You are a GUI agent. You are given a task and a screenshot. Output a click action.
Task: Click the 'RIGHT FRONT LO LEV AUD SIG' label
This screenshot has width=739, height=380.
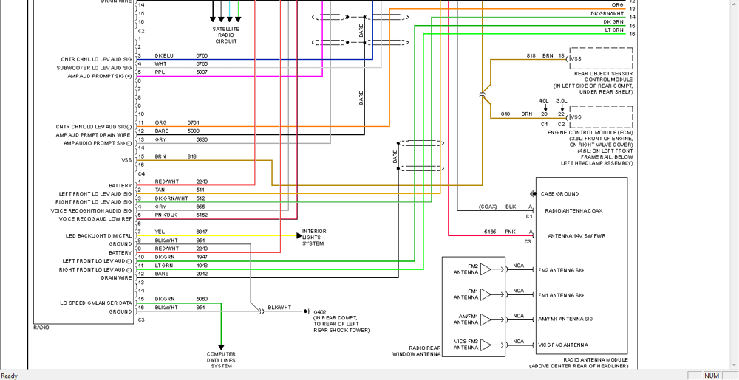pos(94,202)
